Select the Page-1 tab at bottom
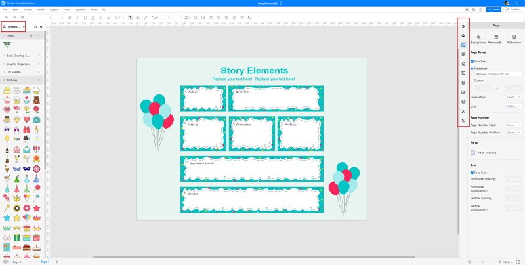Viewport: 525px width, 265px height. [x=45, y=262]
